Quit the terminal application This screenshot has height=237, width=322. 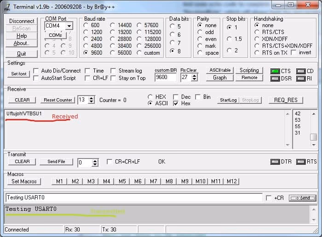click(22, 54)
